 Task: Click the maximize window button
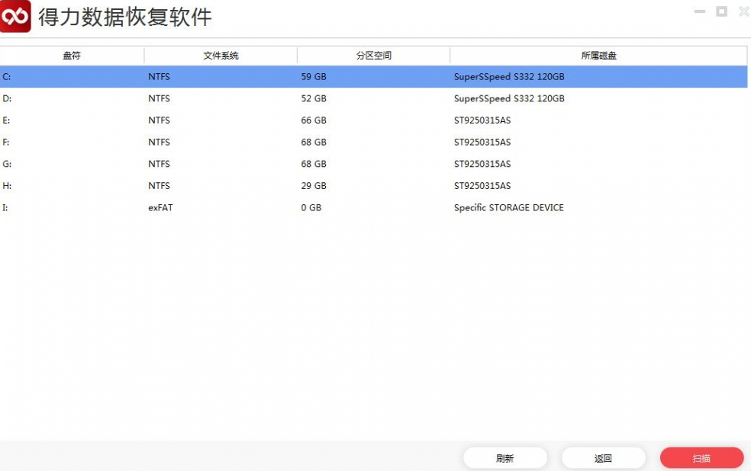720,11
